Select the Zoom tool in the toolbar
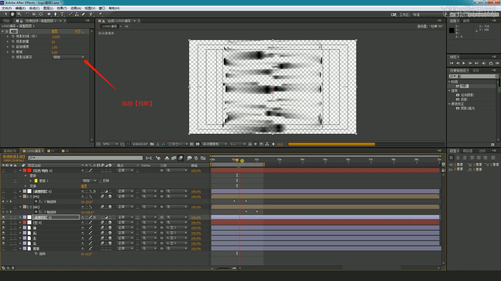This screenshot has height=281, width=501. coord(19,14)
